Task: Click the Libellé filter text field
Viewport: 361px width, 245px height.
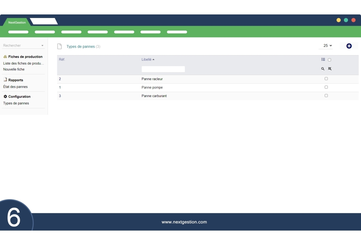Action: click(163, 69)
